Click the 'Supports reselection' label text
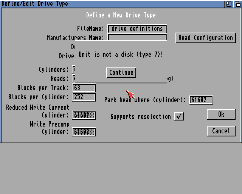The width and height of the screenshot is (242, 194). 141,116
